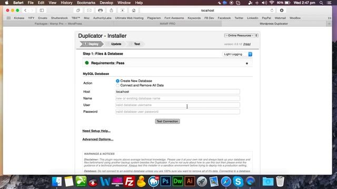The height and width of the screenshot is (189, 337).
Task: Open Spotlight search magnifier
Action: (x=321, y=3)
